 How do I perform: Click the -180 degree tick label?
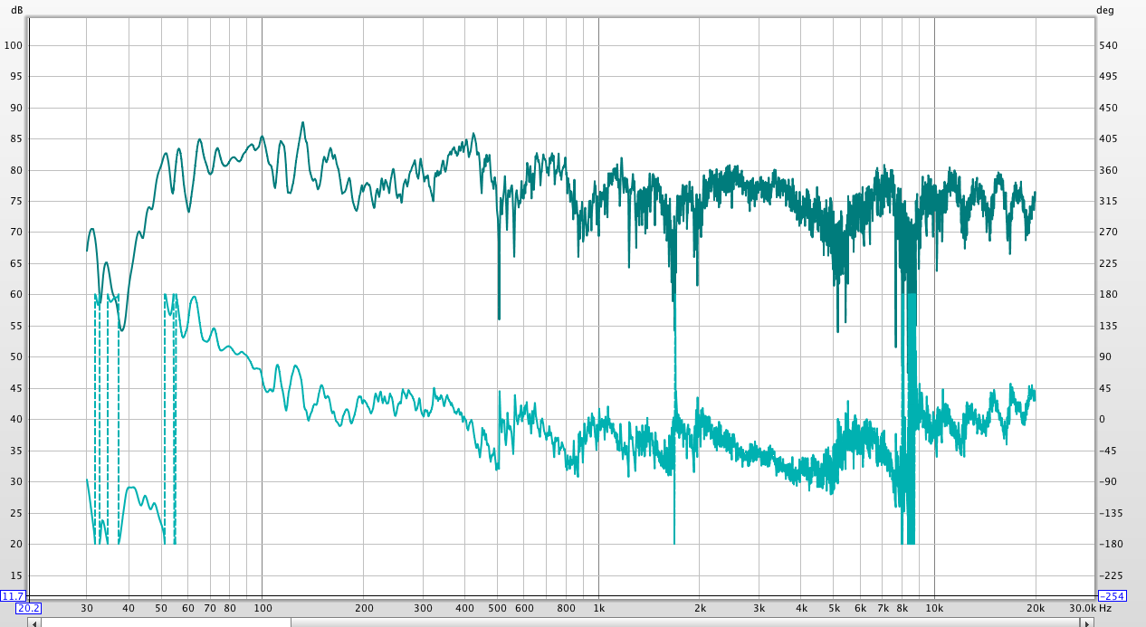[1110, 545]
